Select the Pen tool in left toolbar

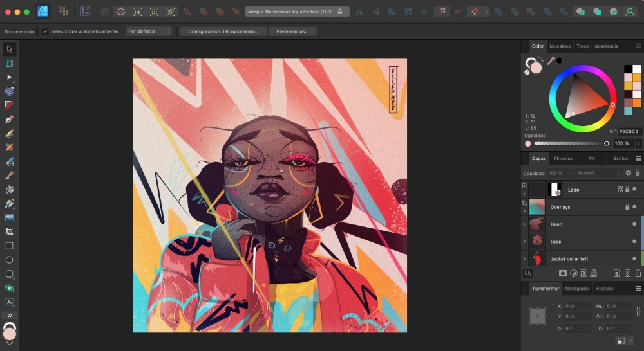pyautogui.click(x=9, y=120)
